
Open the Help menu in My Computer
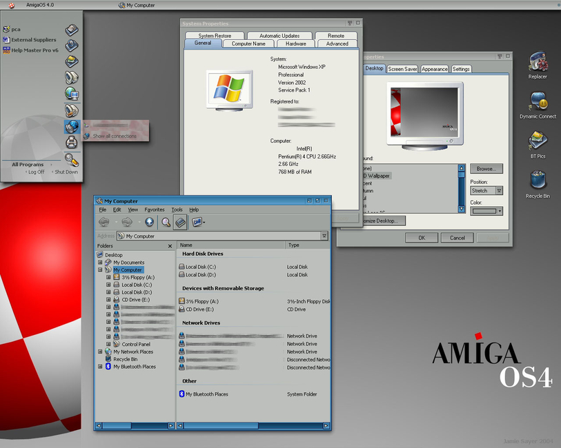pyautogui.click(x=194, y=210)
